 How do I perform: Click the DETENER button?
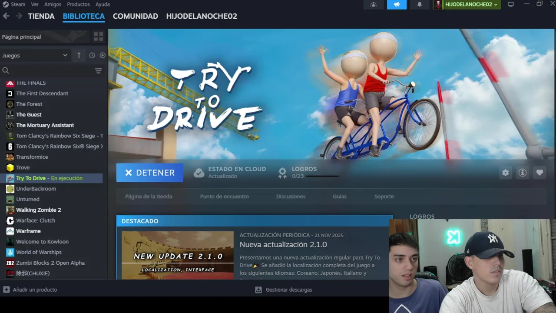point(150,173)
